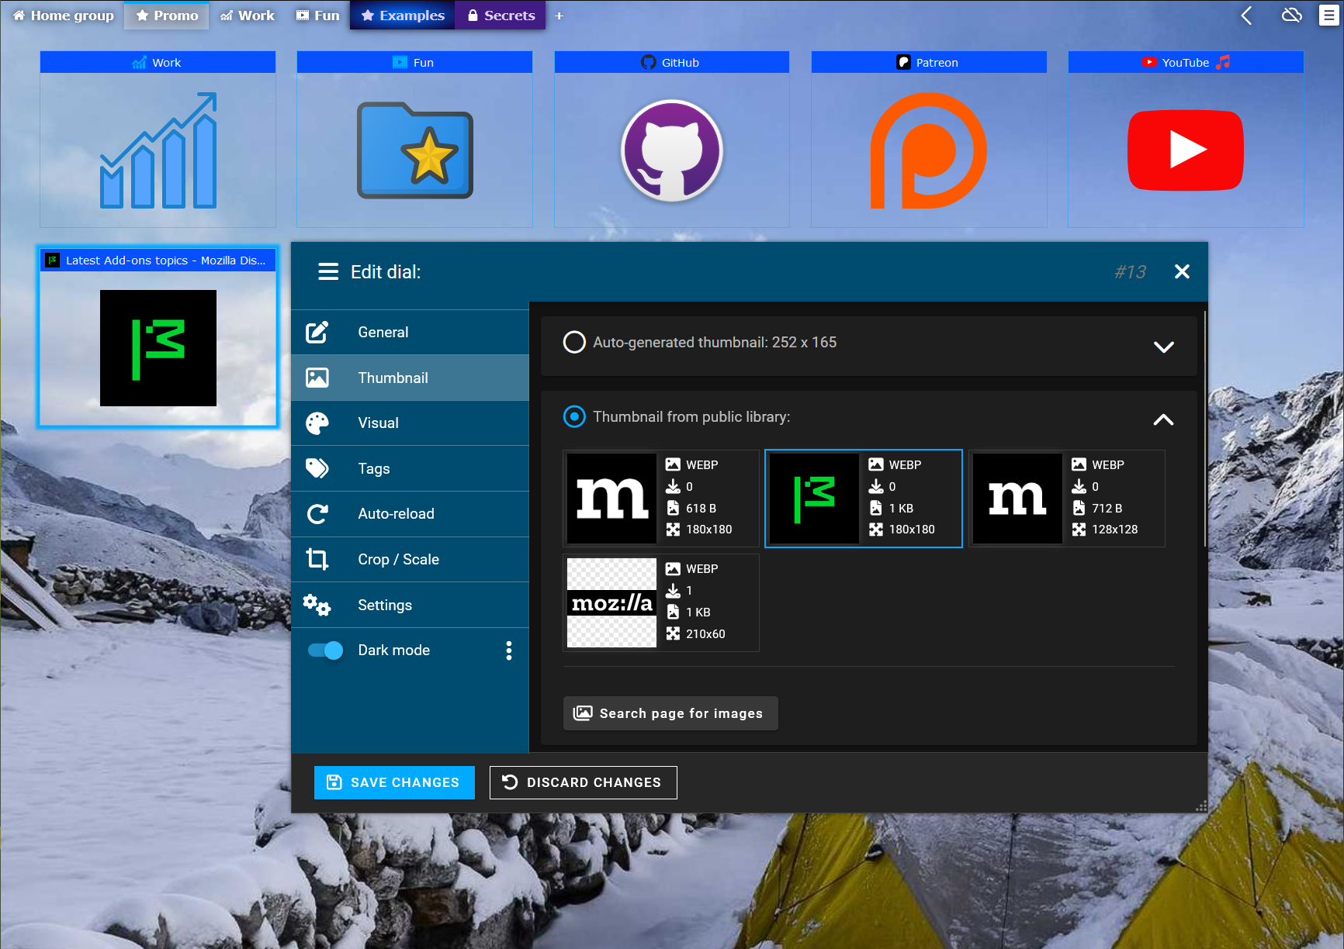This screenshot has height=949, width=1344.
Task: Open General section in Edit dial
Action: click(410, 333)
